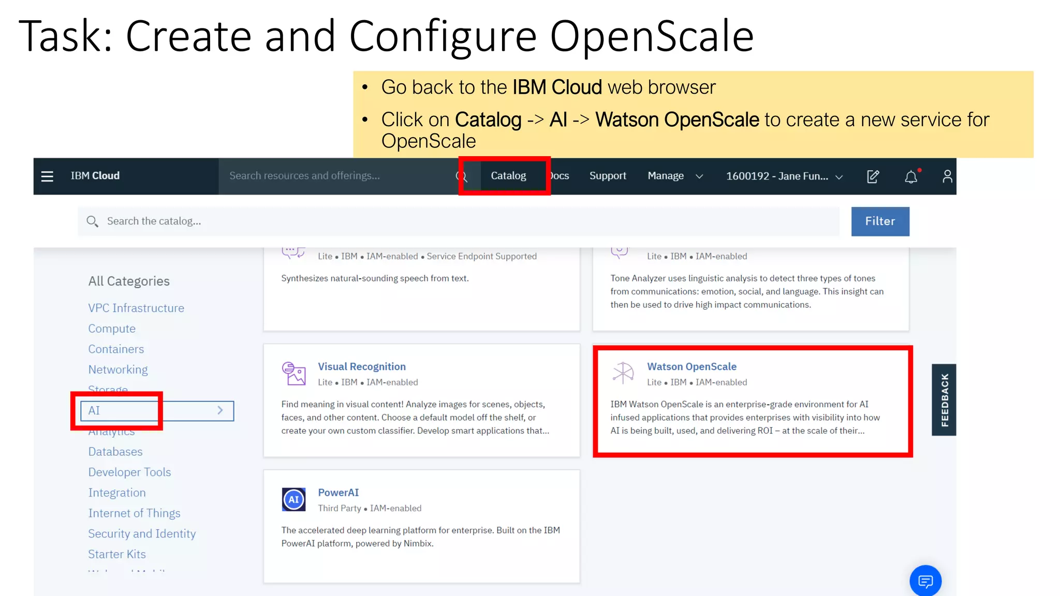The image size is (1060, 596).
Task: Open the blue chat support bubble
Action: click(925, 581)
